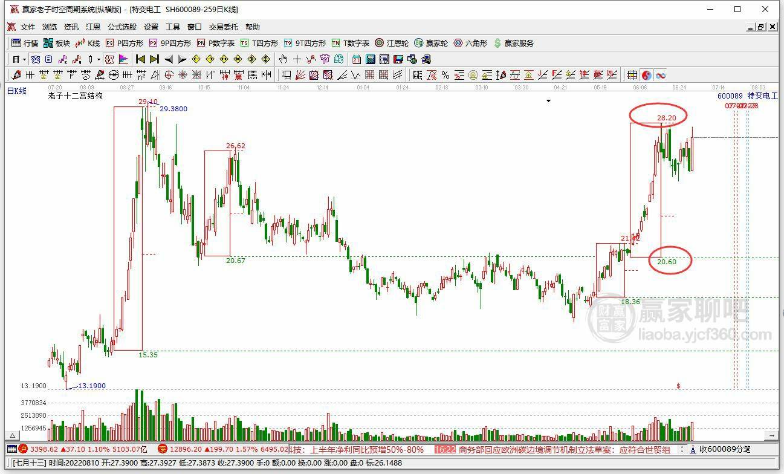Open the 窗口 menu
The image size is (784, 474).
(195, 27)
